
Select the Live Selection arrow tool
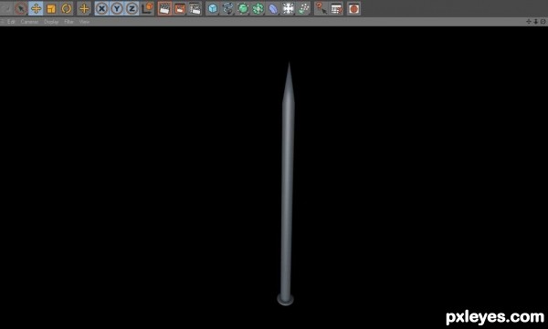tap(21, 8)
